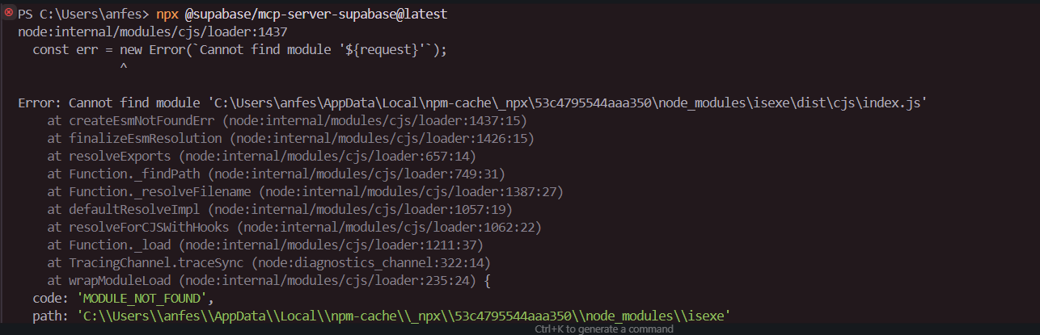Open resolveForCJSWithHooks loader:1062:22 location

click(x=393, y=227)
